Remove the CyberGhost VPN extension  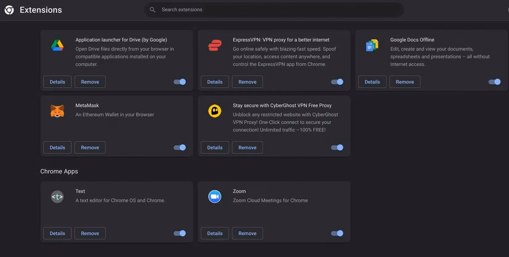247,147
